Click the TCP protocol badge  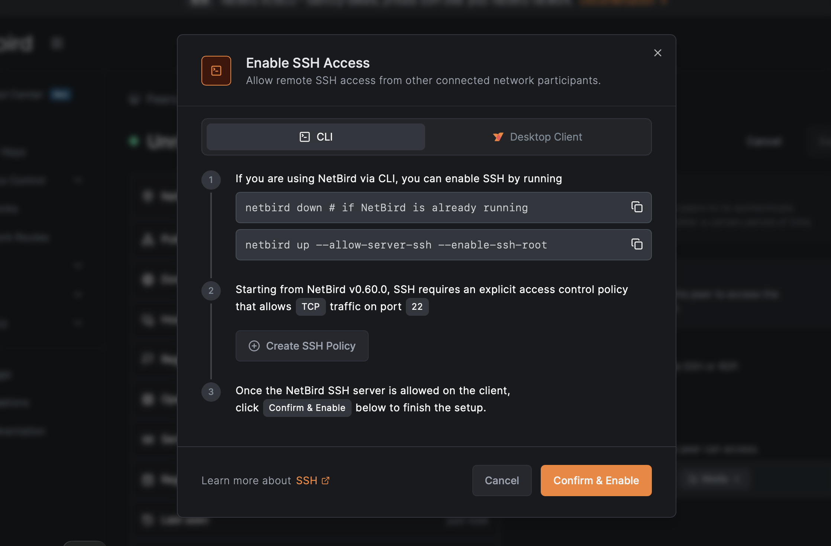(x=311, y=306)
